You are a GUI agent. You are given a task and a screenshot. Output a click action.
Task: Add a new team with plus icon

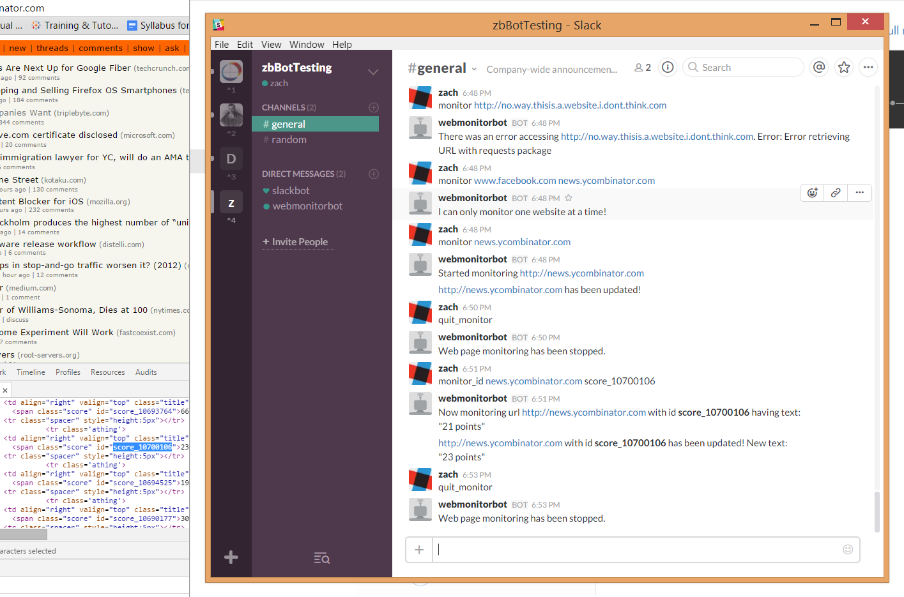231,557
